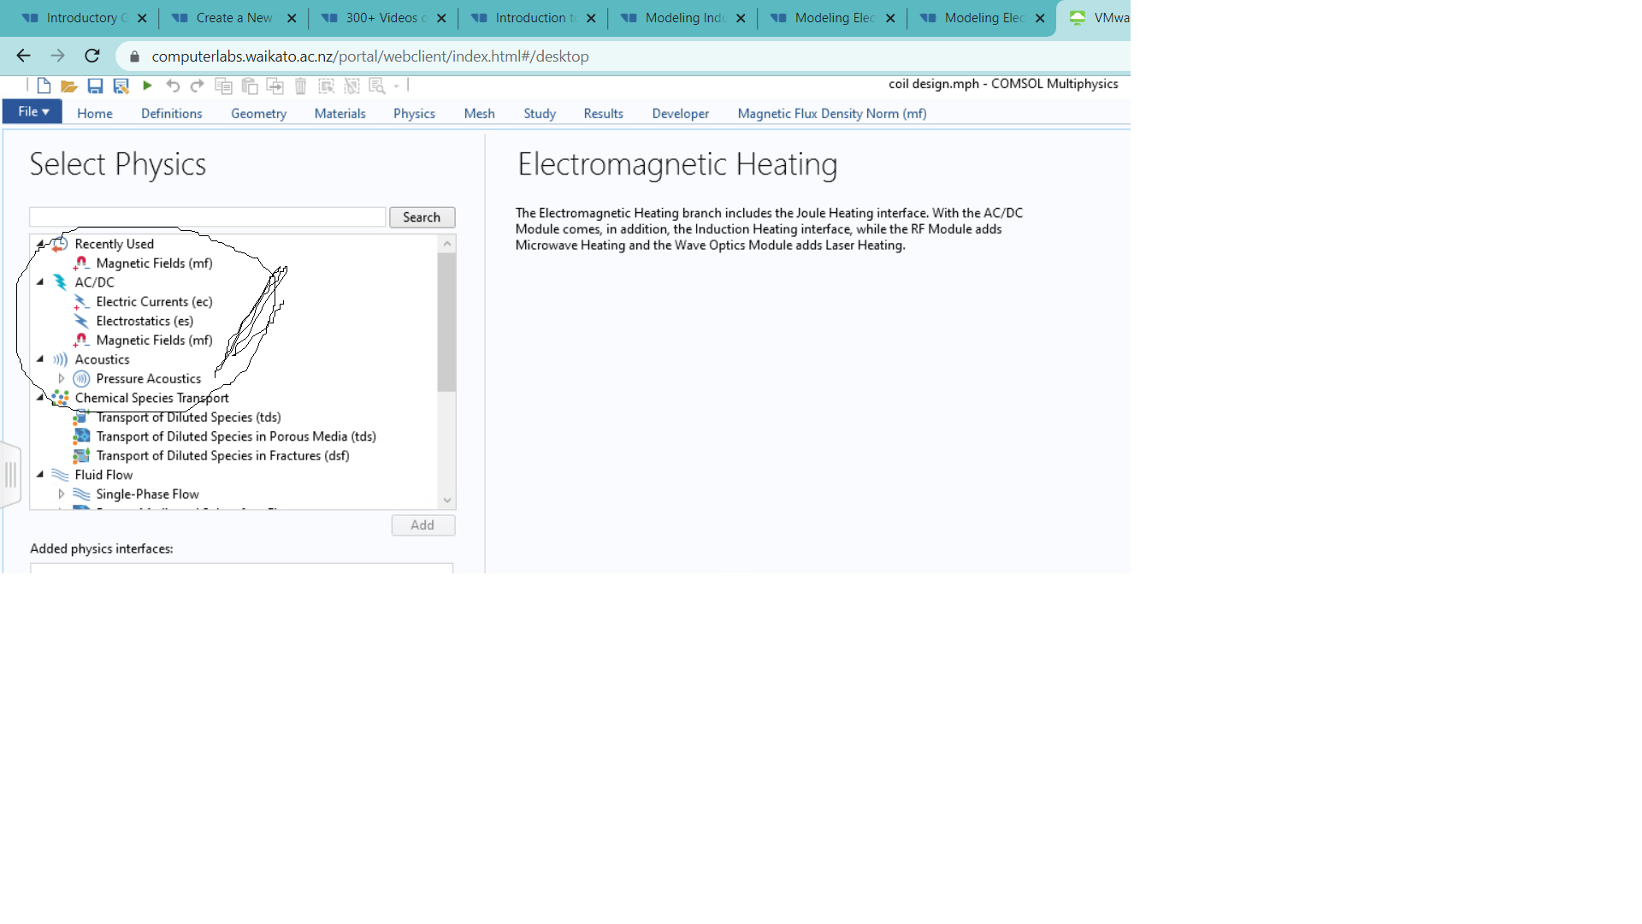The image size is (1642, 924).
Task: Click the physics tree scrollbar thumb
Action: point(446,321)
